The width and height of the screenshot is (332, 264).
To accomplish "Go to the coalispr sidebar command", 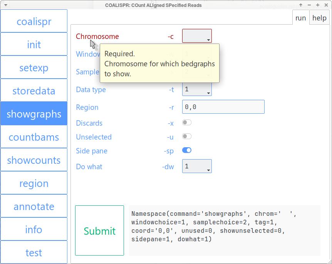I will pos(34,21).
